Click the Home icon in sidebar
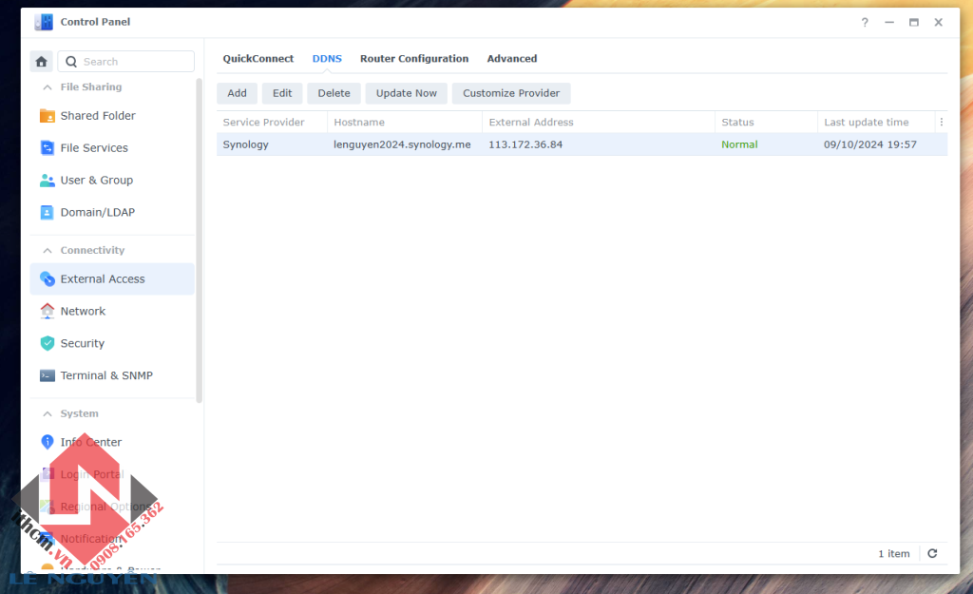Image resolution: width=973 pixels, height=594 pixels. pos(42,62)
